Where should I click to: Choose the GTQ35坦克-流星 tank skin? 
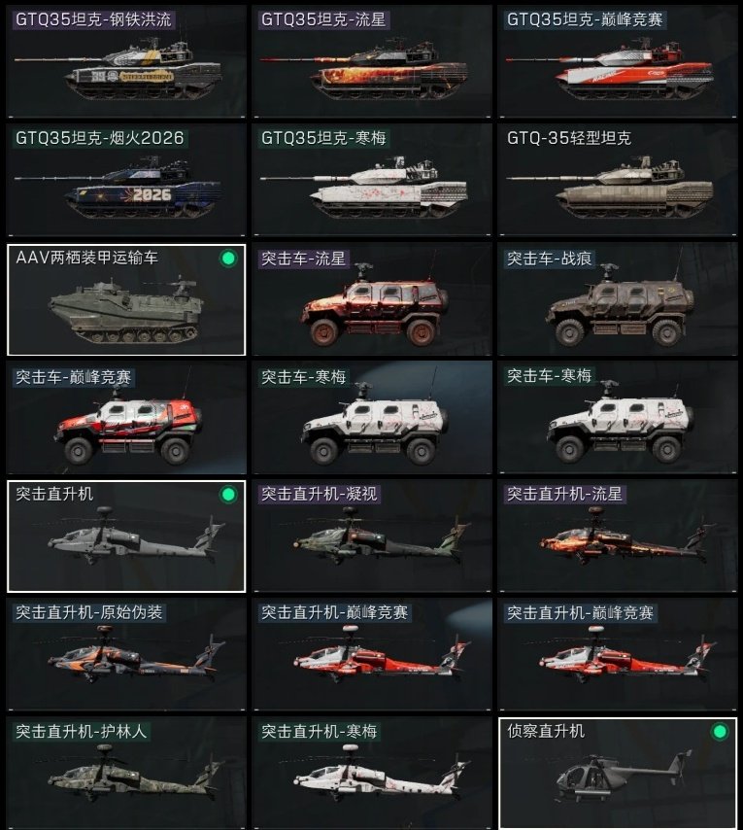point(372,61)
